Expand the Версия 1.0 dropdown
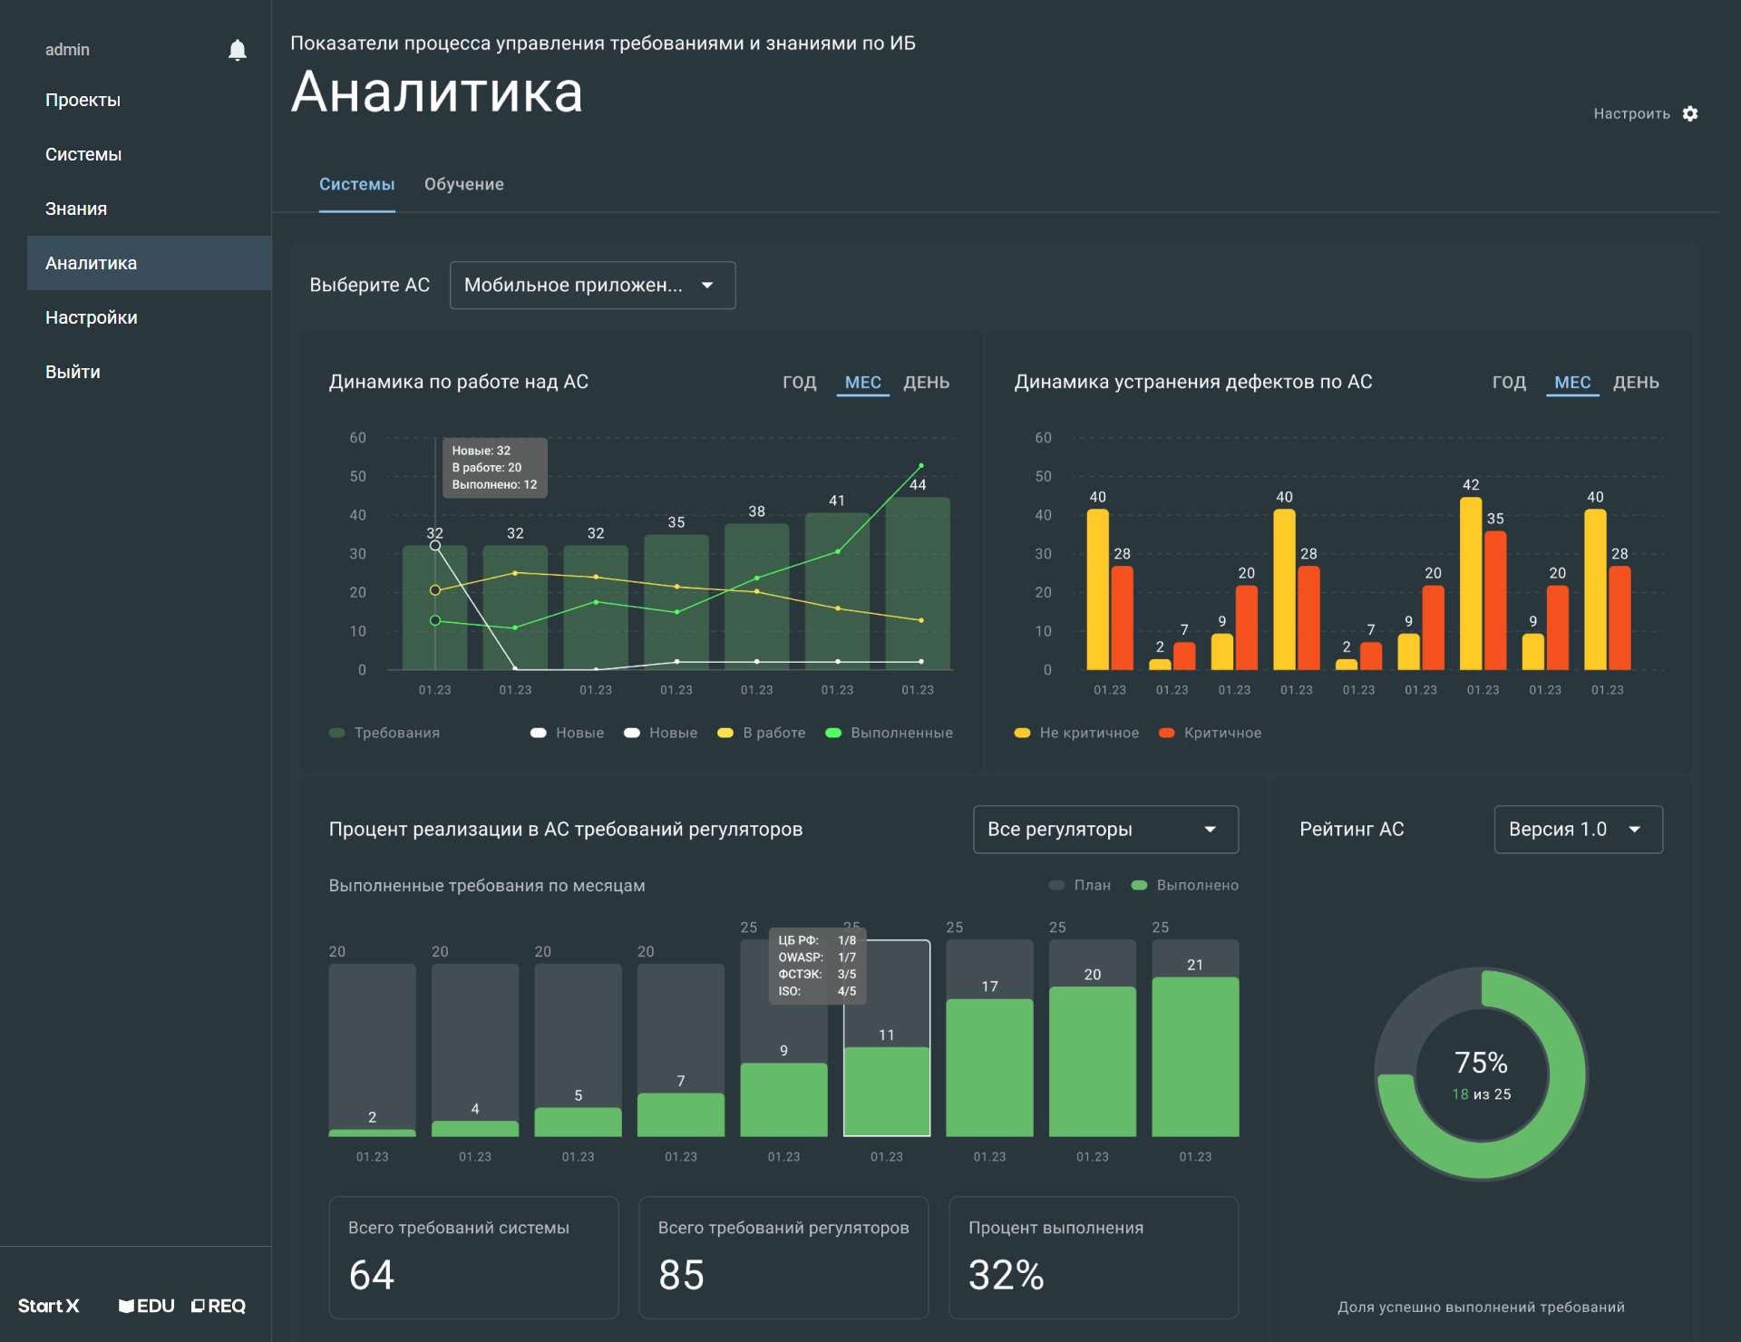The image size is (1741, 1342). 1578,830
